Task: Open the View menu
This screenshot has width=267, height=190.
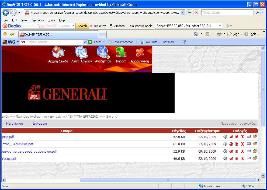Action: tap(24, 20)
